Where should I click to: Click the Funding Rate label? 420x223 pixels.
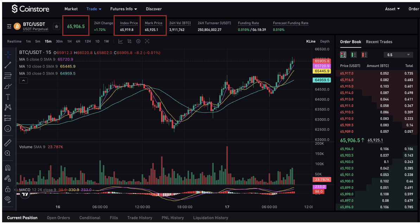[x=248, y=23]
